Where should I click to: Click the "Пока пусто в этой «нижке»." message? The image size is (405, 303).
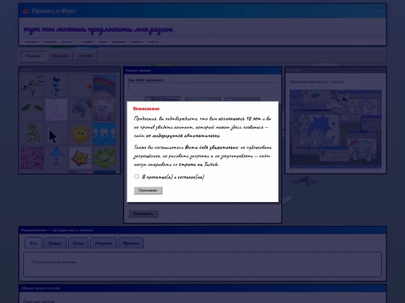point(54,262)
